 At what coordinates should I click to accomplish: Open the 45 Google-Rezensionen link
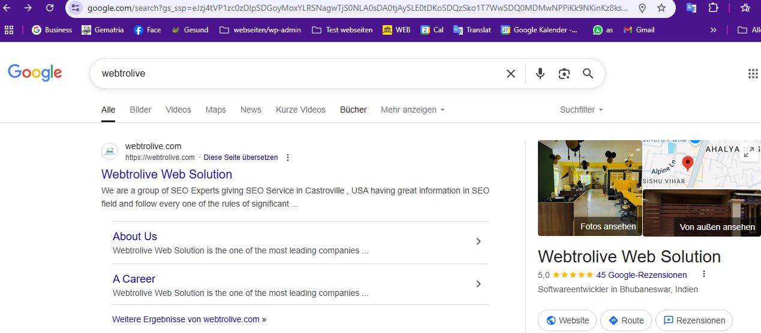pyautogui.click(x=642, y=275)
